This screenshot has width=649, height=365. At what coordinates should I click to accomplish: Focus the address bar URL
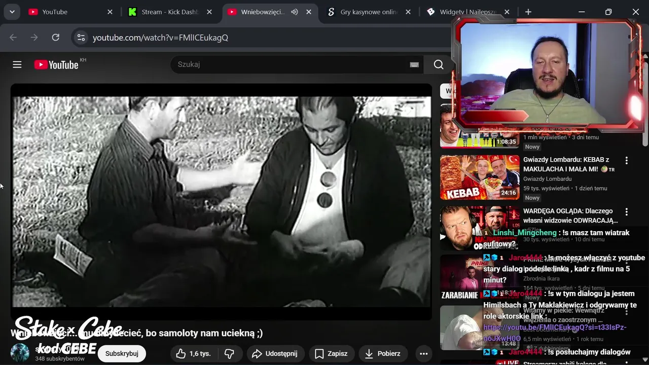(160, 38)
